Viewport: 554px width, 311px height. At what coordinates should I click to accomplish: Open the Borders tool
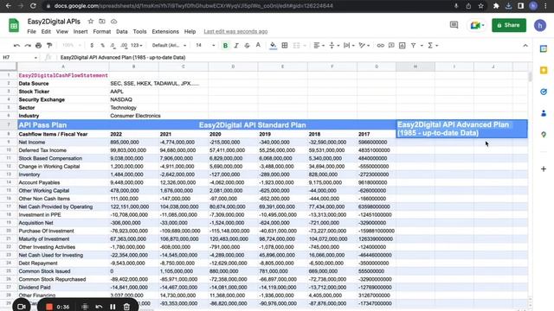[285, 46]
